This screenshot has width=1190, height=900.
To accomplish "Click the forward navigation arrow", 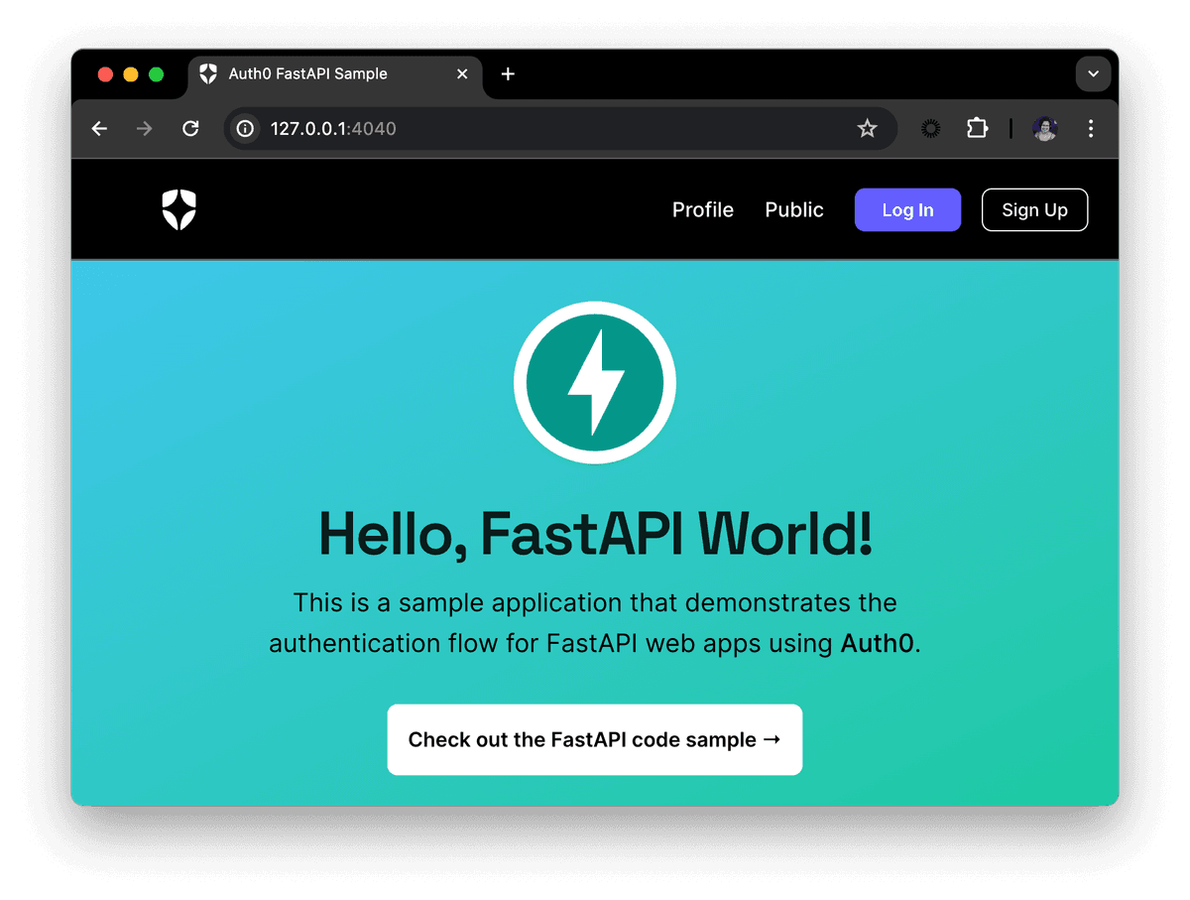I will (x=144, y=128).
